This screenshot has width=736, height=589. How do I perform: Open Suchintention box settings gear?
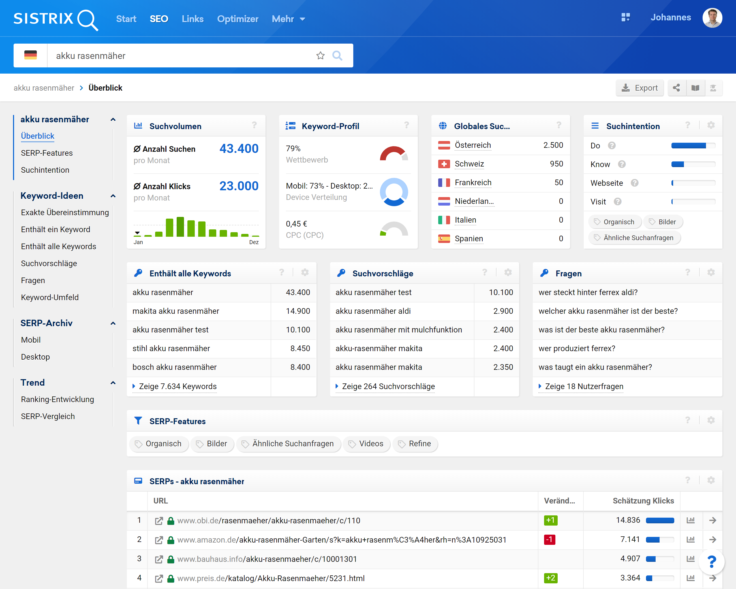pyautogui.click(x=711, y=125)
